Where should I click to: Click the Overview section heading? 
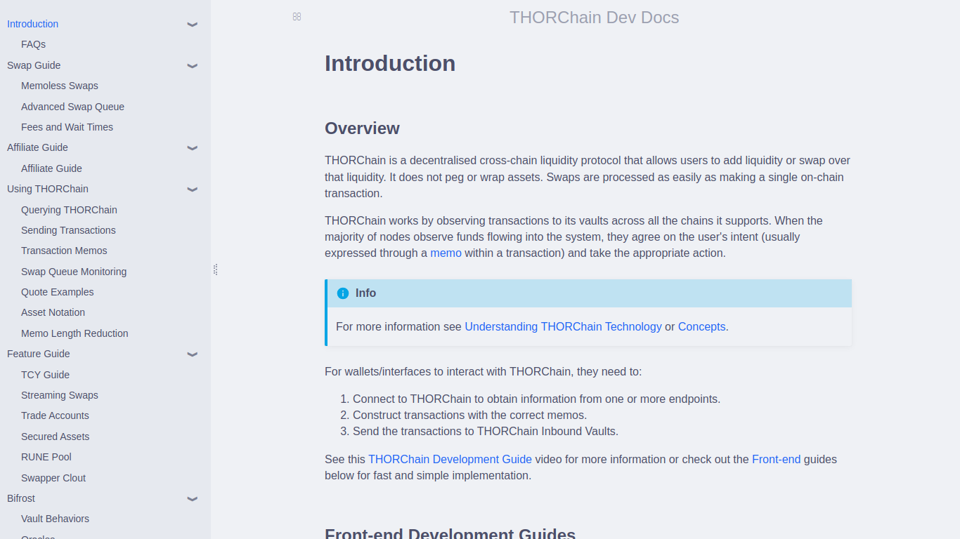tap(362, 128)
